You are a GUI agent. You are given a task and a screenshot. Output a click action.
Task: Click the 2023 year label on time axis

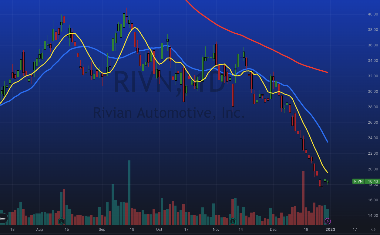(330, 230)
